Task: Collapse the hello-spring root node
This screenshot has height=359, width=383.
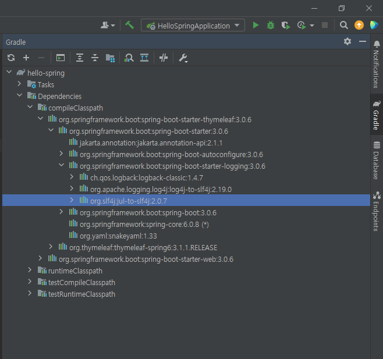Action: 9,72
